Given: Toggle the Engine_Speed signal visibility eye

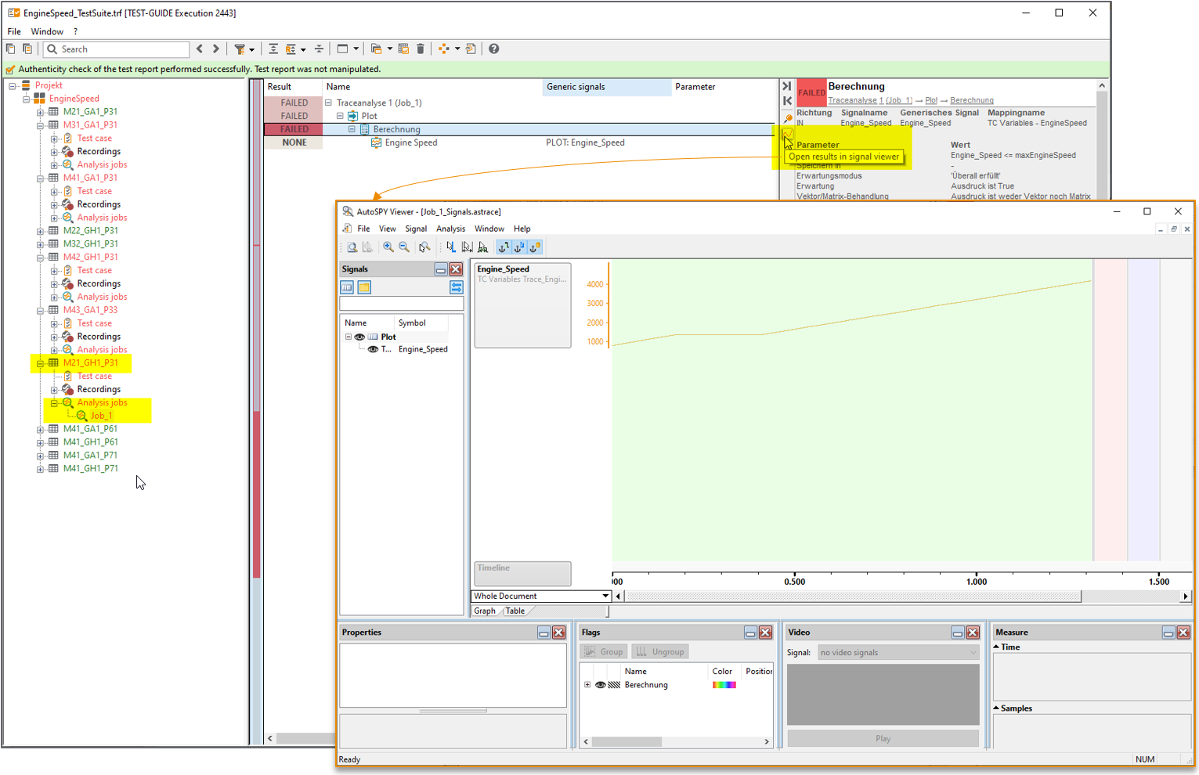Looking at the screenshot, I should click(374, 349).
